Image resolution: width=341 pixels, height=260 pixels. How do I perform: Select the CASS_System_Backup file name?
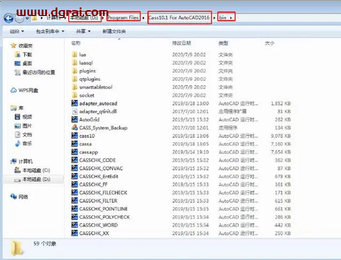click(x=103, y=128)
